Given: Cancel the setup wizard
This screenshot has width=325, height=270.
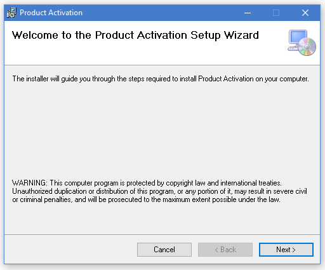Looking at the screenshot, I should 164,250.
